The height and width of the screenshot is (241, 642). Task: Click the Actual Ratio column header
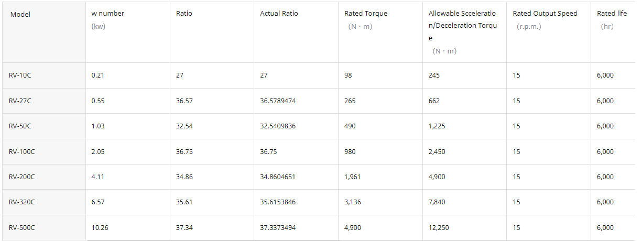click(279, 14)
